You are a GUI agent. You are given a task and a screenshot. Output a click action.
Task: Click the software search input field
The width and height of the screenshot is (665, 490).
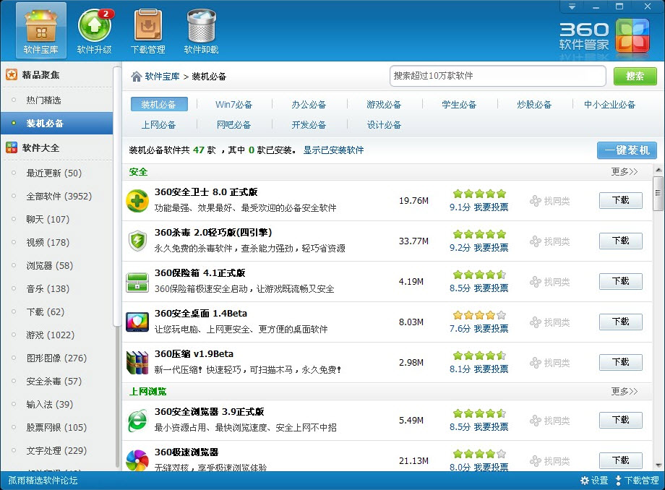point(497,76)
